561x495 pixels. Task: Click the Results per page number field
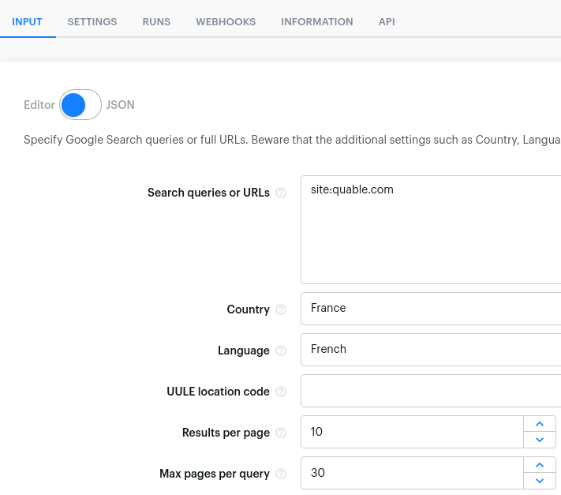click(x=412, y=432)
